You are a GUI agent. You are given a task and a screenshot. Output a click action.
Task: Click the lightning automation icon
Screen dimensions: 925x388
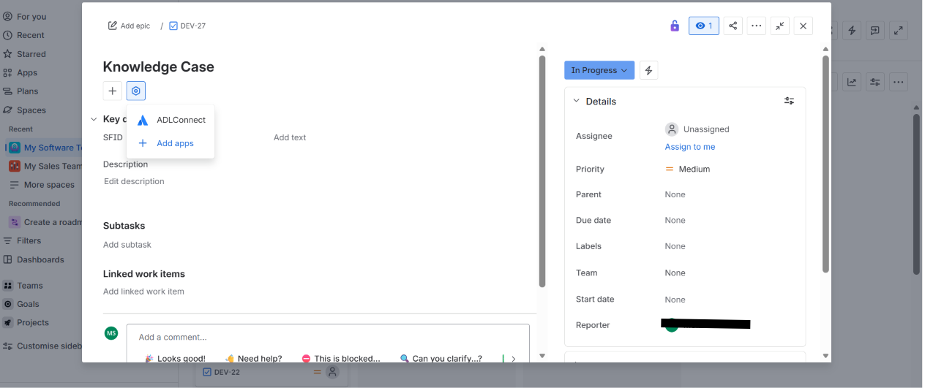pos(648,70)
